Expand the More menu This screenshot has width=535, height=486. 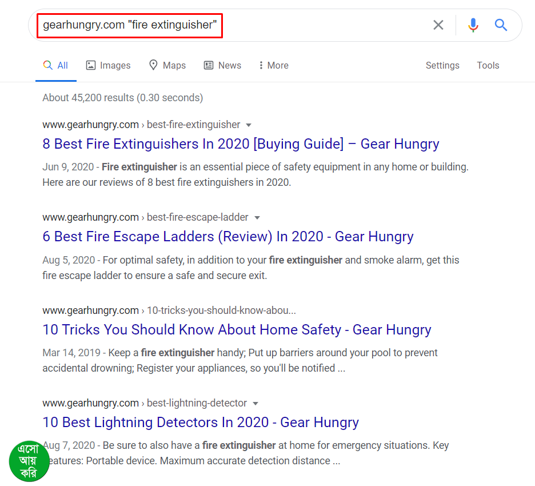(273, 65)
